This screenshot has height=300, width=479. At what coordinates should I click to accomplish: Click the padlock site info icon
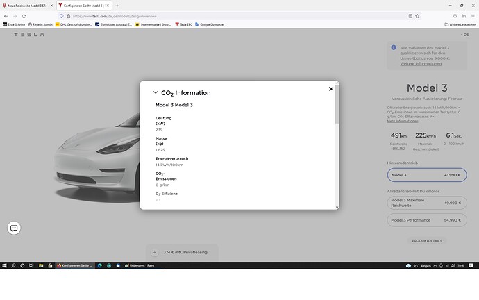tap(69, 16)
